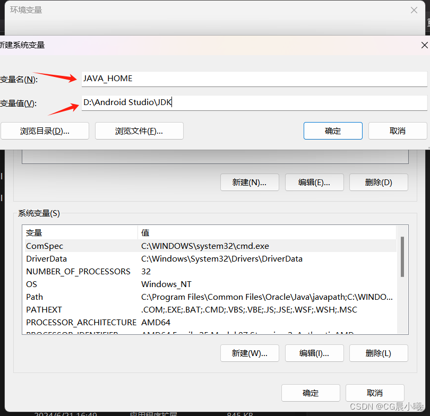Screen dimensions: 430x416
Task: Click the 浏览目录(D)... button
Action: 45,131
